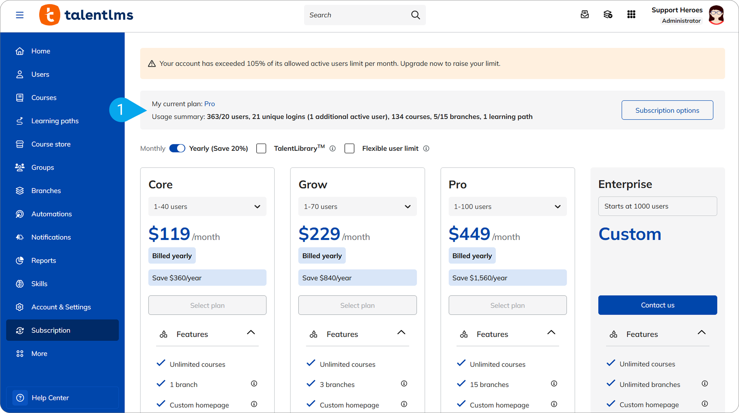This screenshot has width=739, height=413.
Task: Check the TalentLibrary checkbox
Action: click(261, 148)
